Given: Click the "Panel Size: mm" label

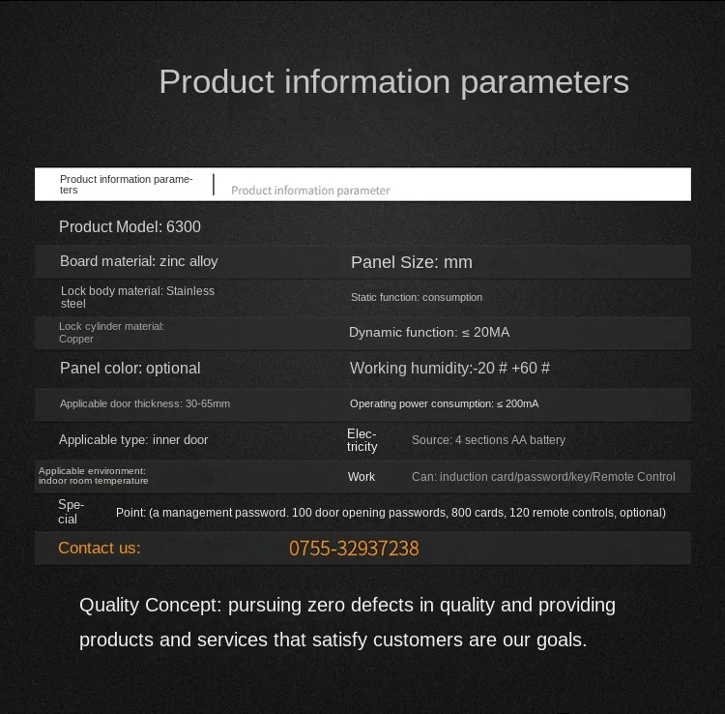Looking at the screenshot, I should (x=411, y=262).
